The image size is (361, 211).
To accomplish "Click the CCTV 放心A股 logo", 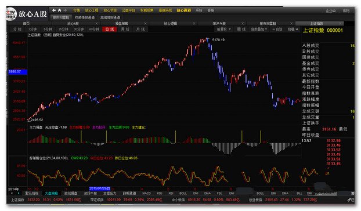I will (x=27, y=14).
